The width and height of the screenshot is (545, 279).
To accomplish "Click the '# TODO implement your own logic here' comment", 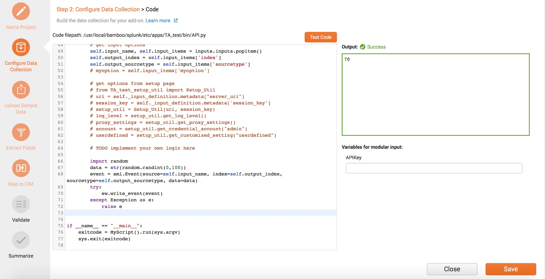I will [x=142, y=148].
